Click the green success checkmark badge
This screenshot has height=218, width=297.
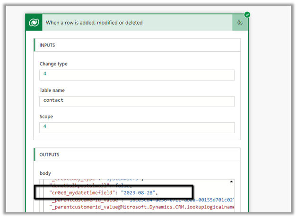tap(247, 15)
